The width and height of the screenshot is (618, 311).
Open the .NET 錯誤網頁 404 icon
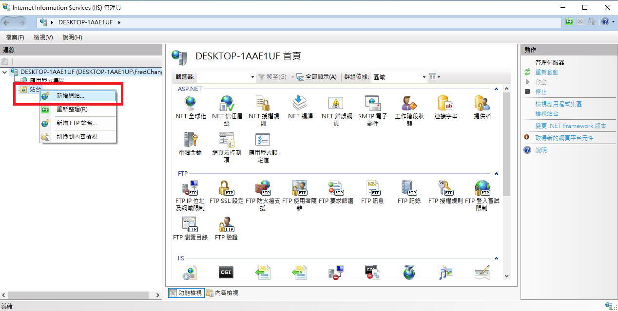click(336, 103)
